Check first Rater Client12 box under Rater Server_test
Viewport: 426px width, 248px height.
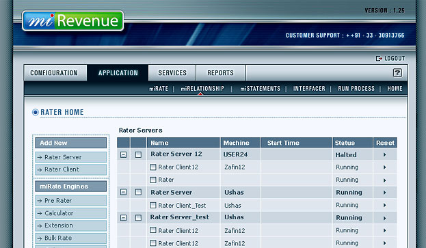(x=153, y=230)
